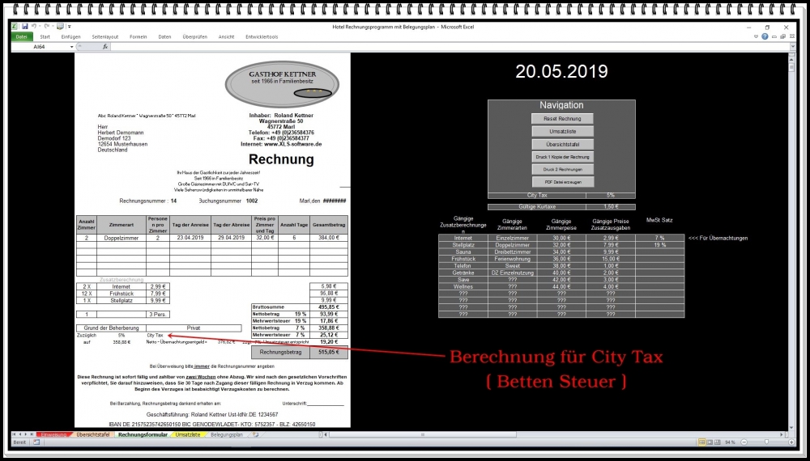810x461 pixels.
Task: Open the Datei tab
Action: (21, 36)
